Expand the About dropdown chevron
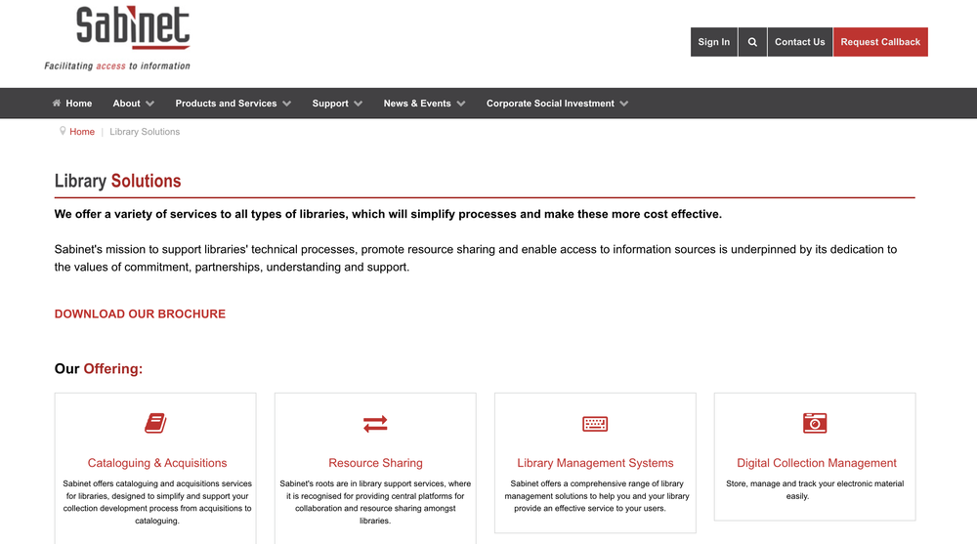Screen dimensions: 977x544 coord(150,104)
